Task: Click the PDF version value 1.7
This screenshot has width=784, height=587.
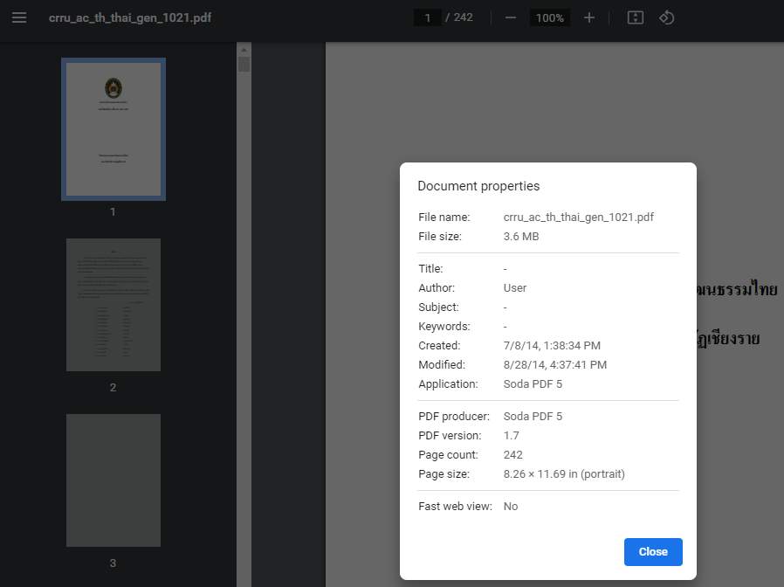Action: pos(511,435)
